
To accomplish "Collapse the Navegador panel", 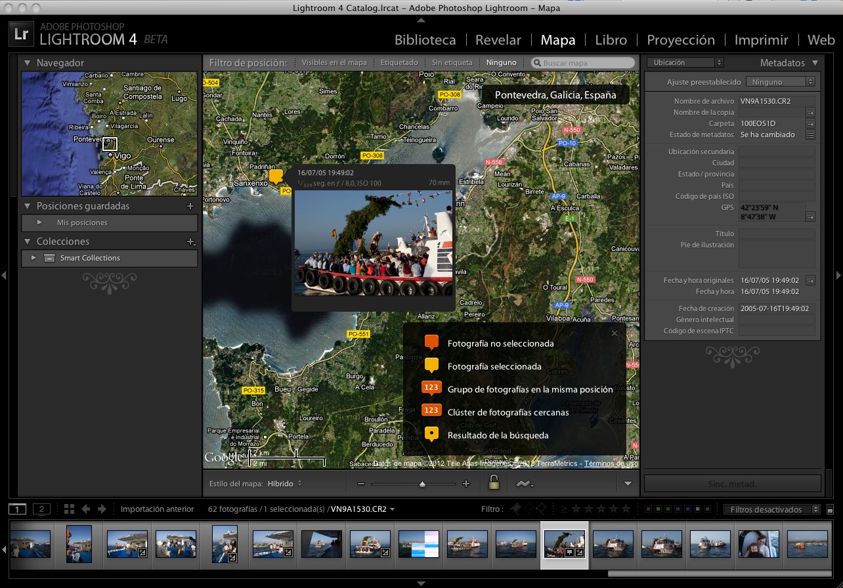I will 28,63.
